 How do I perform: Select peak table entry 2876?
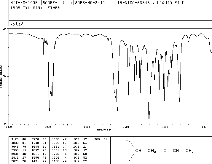point(15,161)
